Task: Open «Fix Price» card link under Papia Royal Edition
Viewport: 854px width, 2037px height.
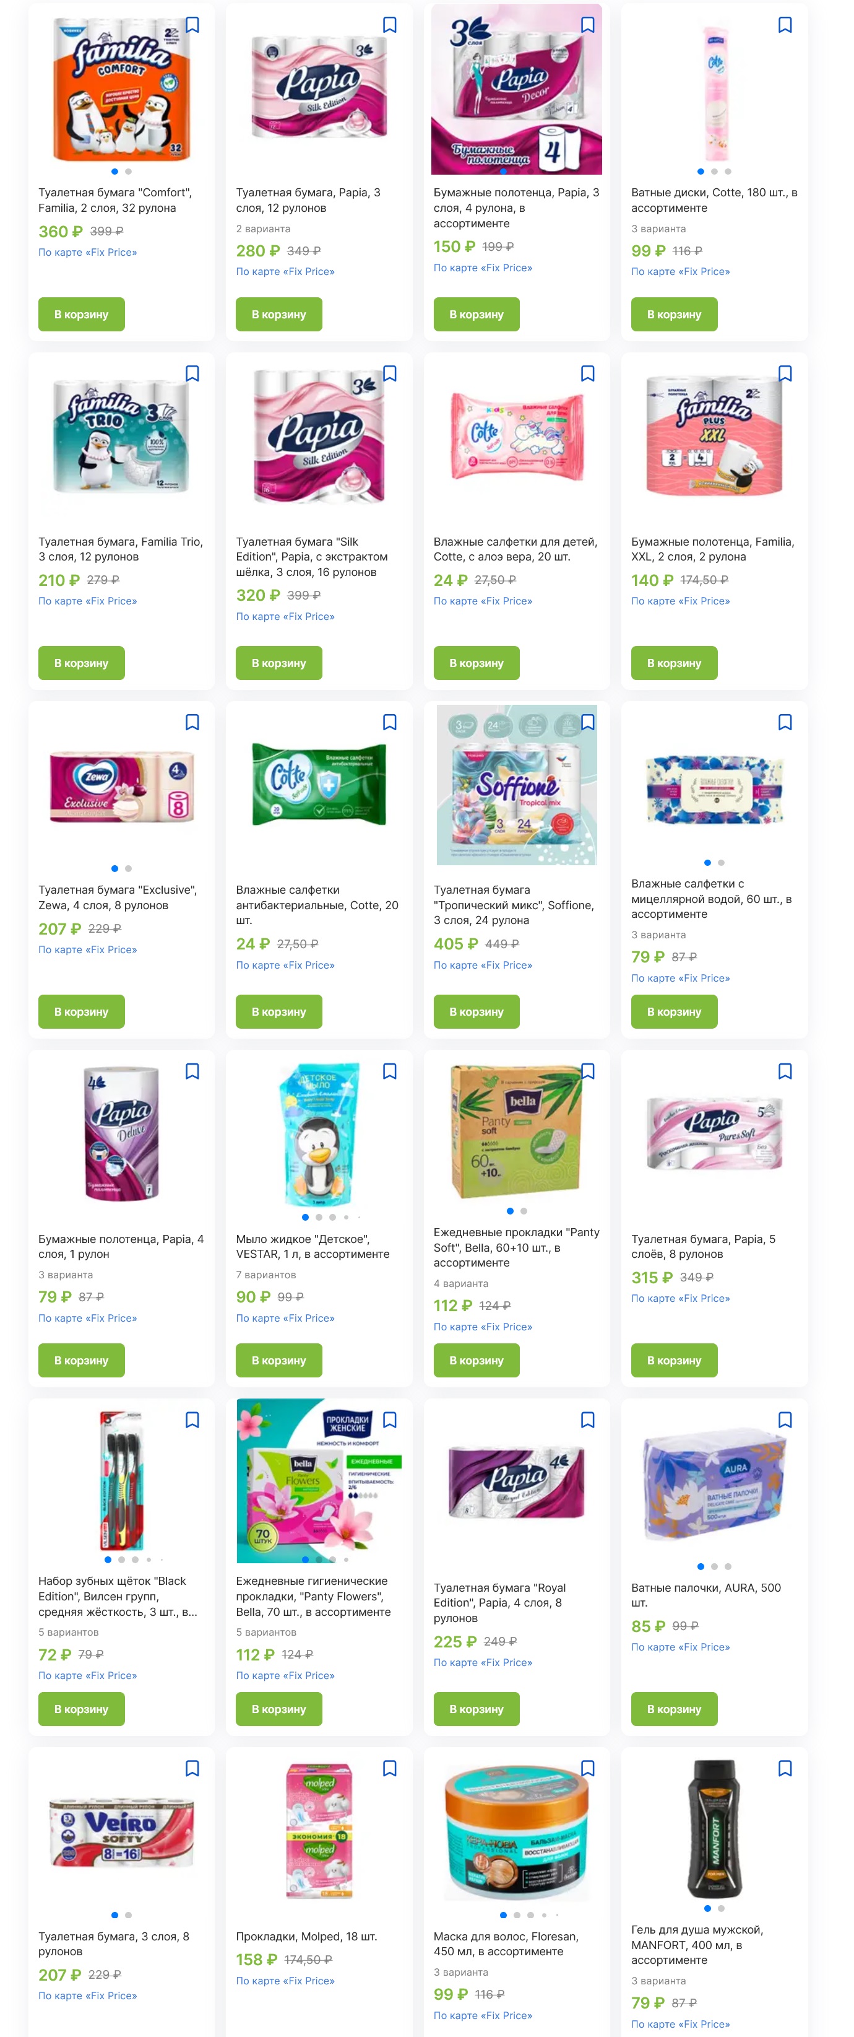Action: point(483,1663)
